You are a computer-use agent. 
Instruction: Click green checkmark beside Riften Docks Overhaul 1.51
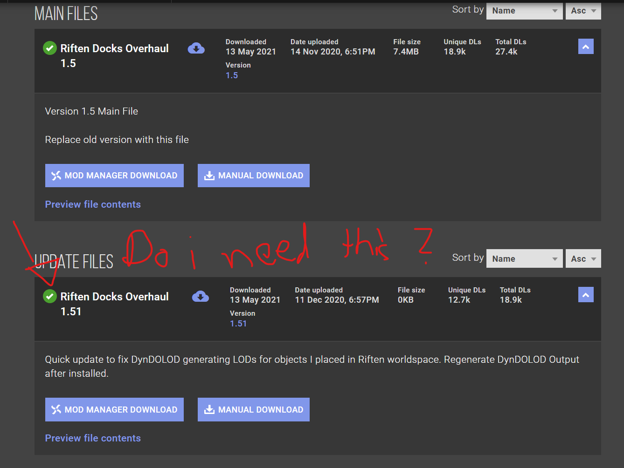tap(50, 296)
